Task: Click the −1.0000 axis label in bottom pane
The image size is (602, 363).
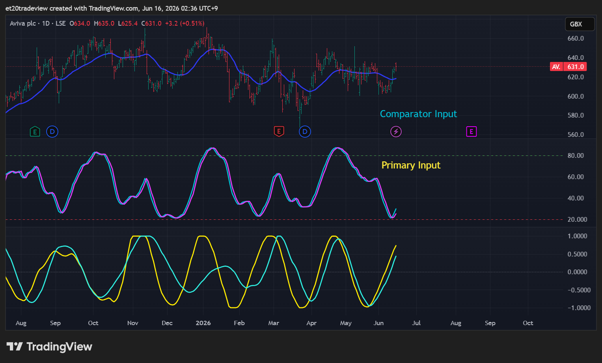Action: point(579,308)
